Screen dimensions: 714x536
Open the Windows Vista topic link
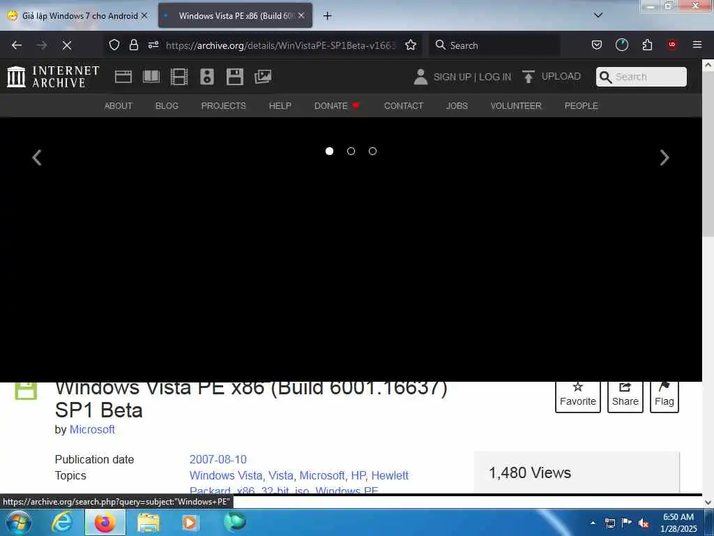click(226, 475)
